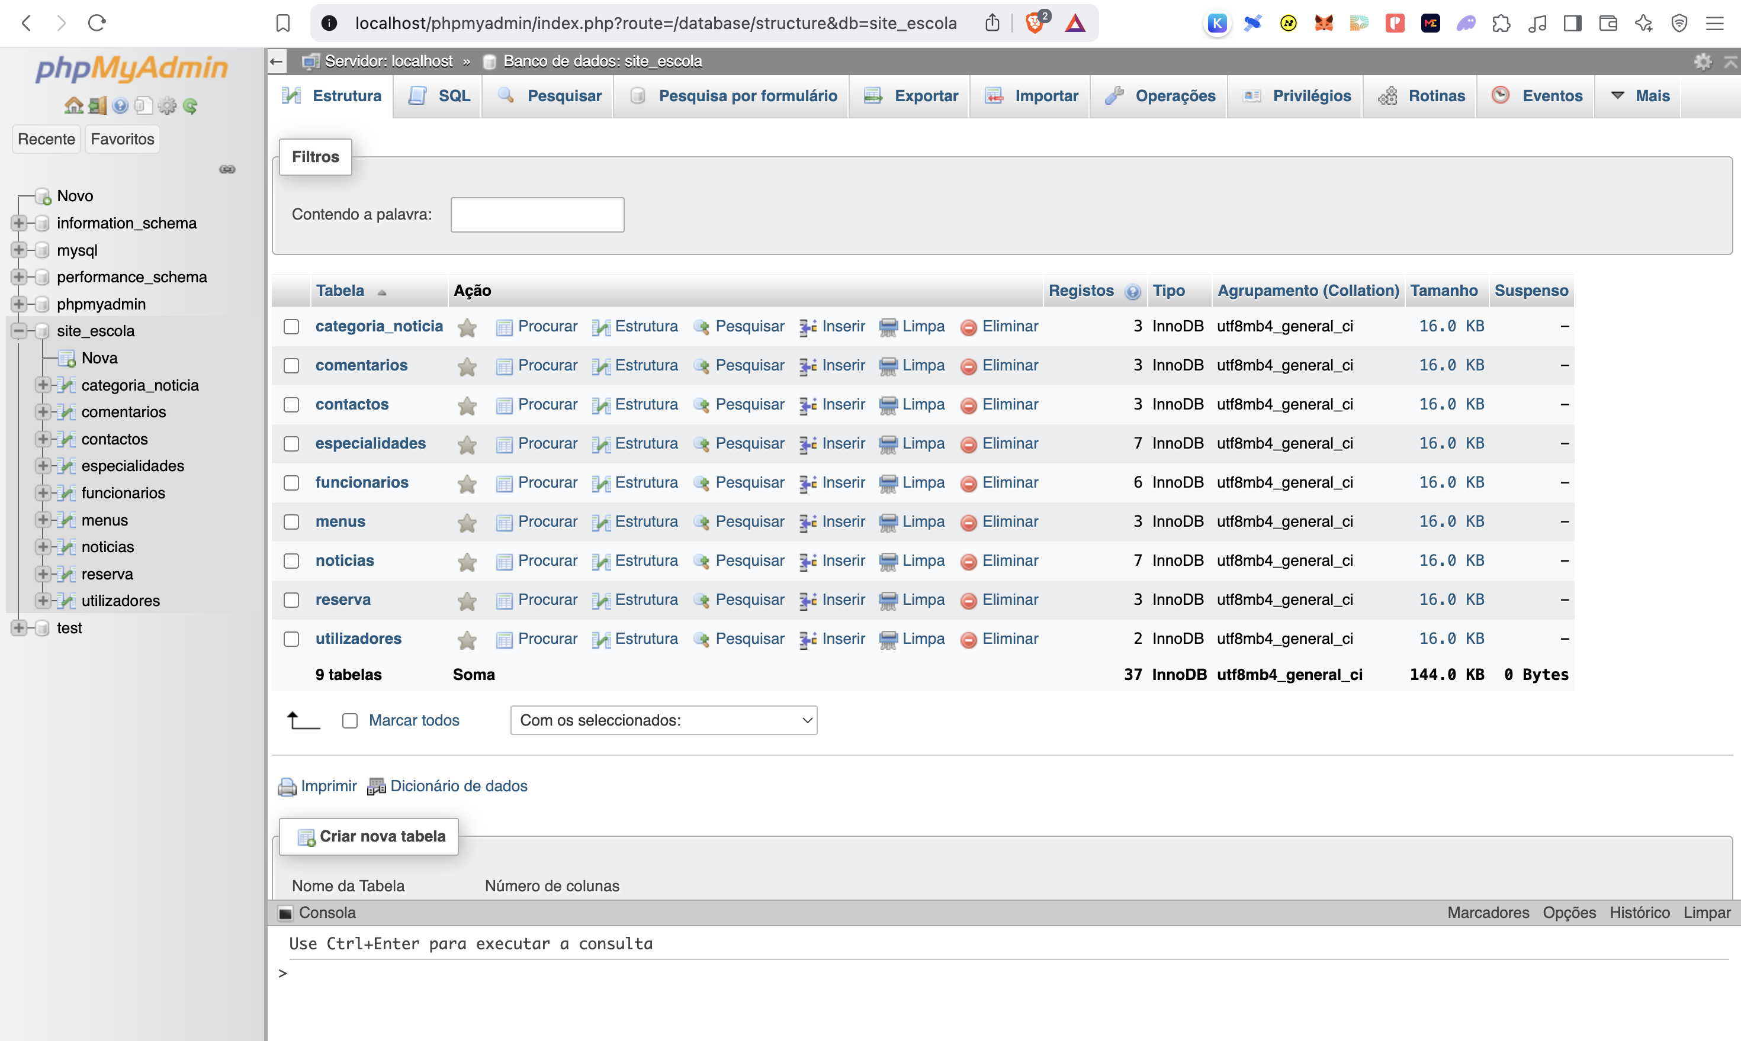Click the collapse navigation arrow icon
Screen dimensions: 1741x1041
(277, 62)
